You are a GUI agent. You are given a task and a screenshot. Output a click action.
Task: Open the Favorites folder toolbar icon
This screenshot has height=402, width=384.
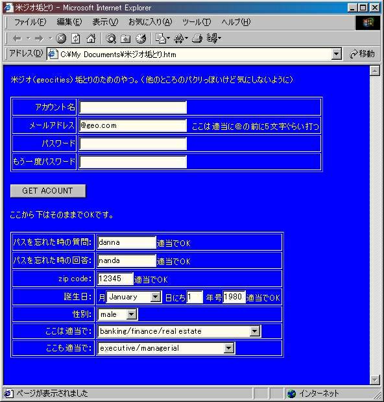pyautogui.click(x=125, y=39)
